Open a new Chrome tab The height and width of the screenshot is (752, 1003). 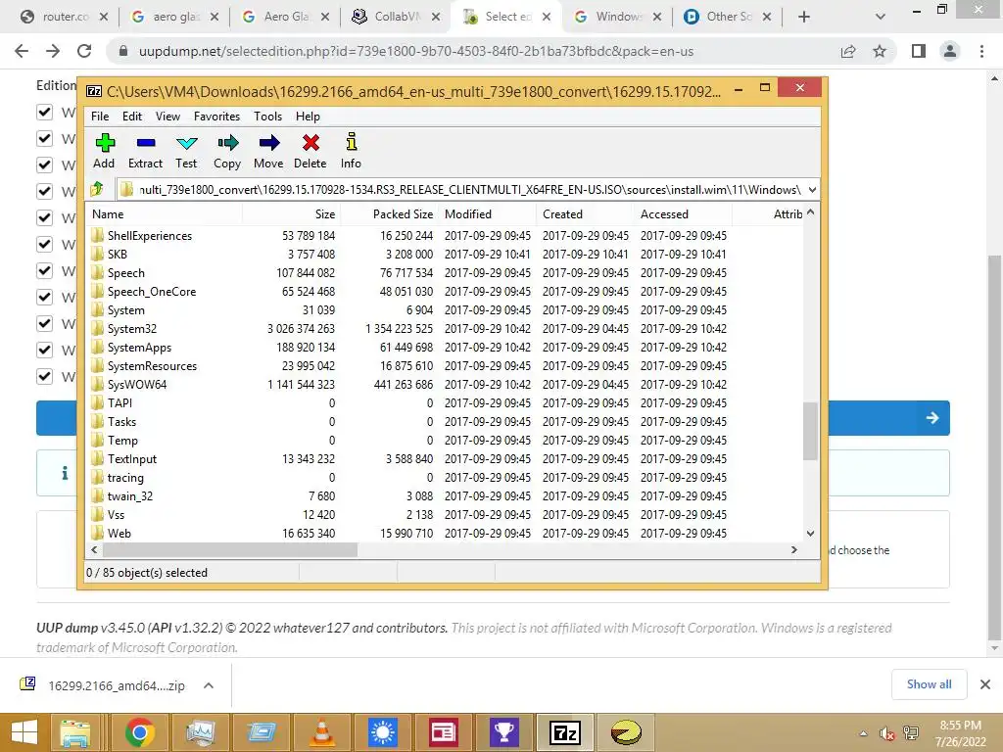tap(804, 17)
